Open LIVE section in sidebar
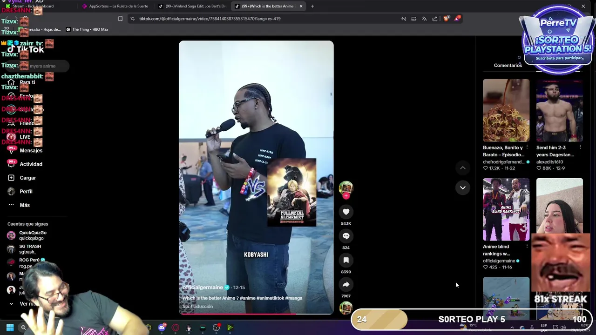The image size is (596, 335). click(25, 137)
